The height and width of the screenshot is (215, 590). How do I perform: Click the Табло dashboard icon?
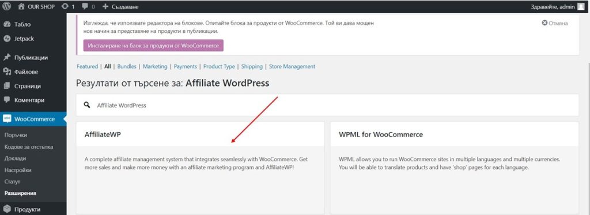(x=7, y=24)
